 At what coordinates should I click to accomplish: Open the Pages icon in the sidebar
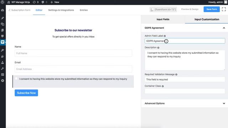(x=2, y=30)
